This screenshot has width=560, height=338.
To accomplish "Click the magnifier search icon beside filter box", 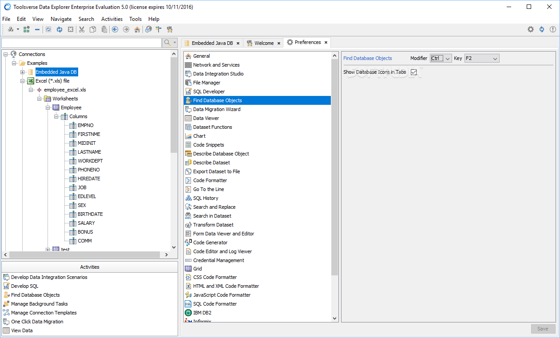I will [x=167, y=43].
